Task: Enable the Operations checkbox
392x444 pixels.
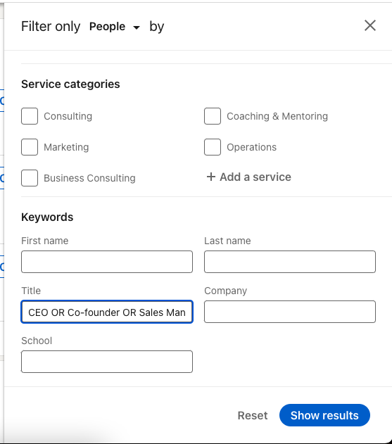Action: pos(213,147)
